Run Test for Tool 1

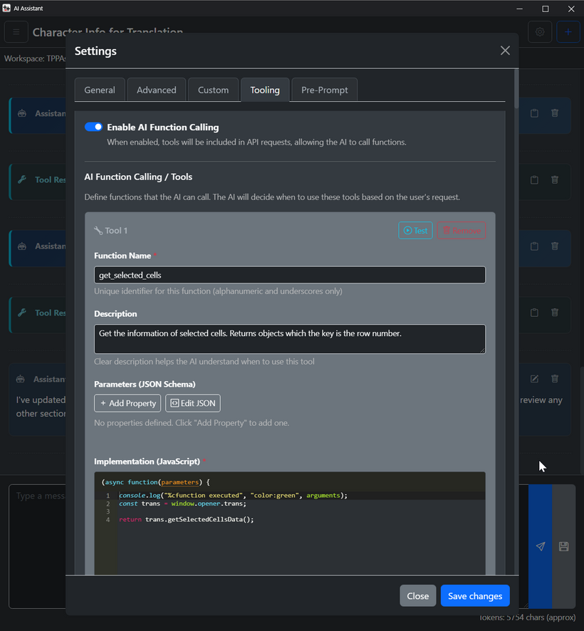pyautogui.click(x=415, y=230)
